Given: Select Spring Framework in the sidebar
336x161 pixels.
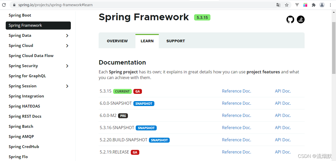Looking at the screenshot, I should coord(38,25).
